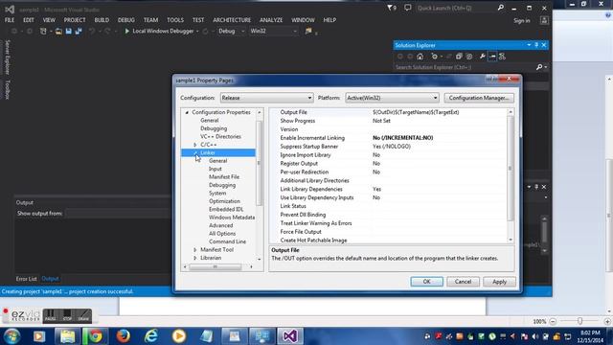Click the Solution Explorer search magnifier icon
Viewport: 613px width, 345px height.
point(539,67)
